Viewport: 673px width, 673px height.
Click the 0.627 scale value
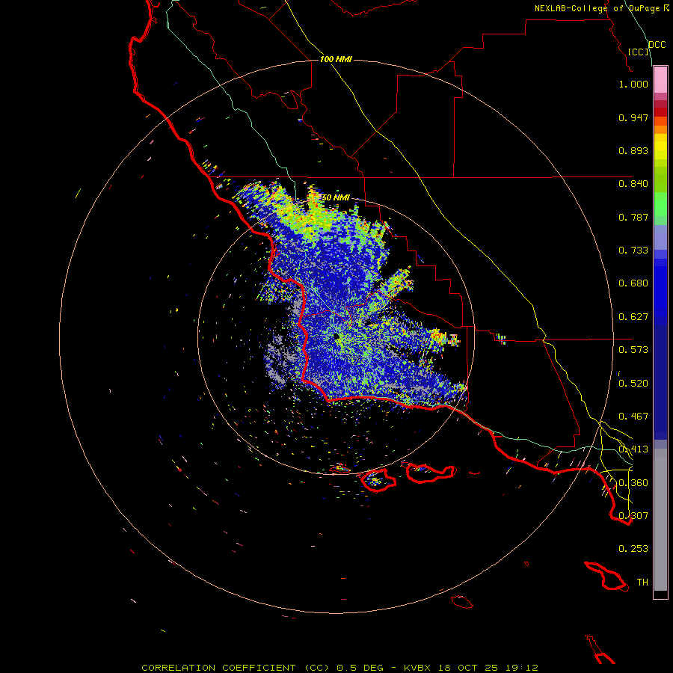pos(633,317)
